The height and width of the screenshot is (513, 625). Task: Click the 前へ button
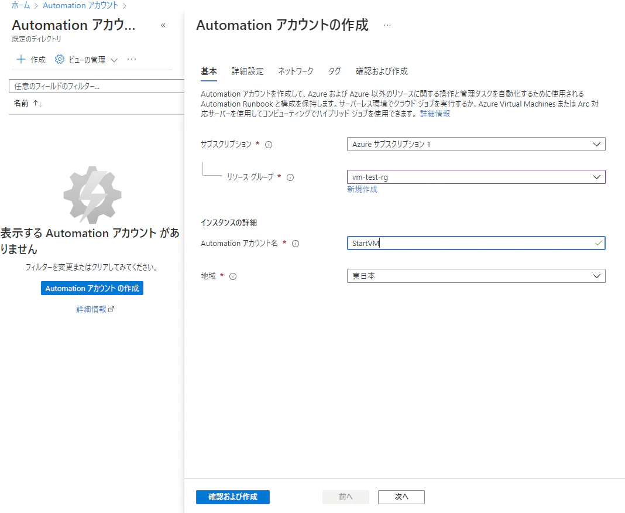click(x=346, y=497)
